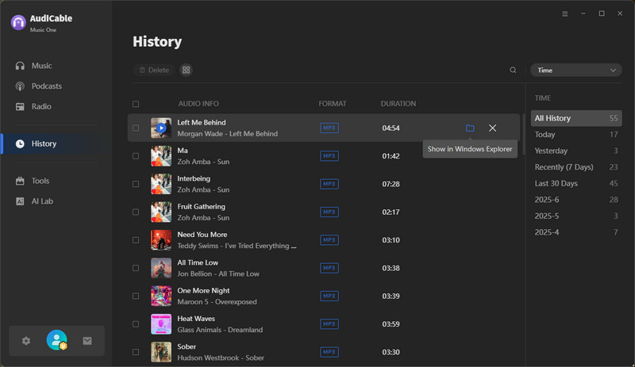Open the user account avatar

(56, 340)
